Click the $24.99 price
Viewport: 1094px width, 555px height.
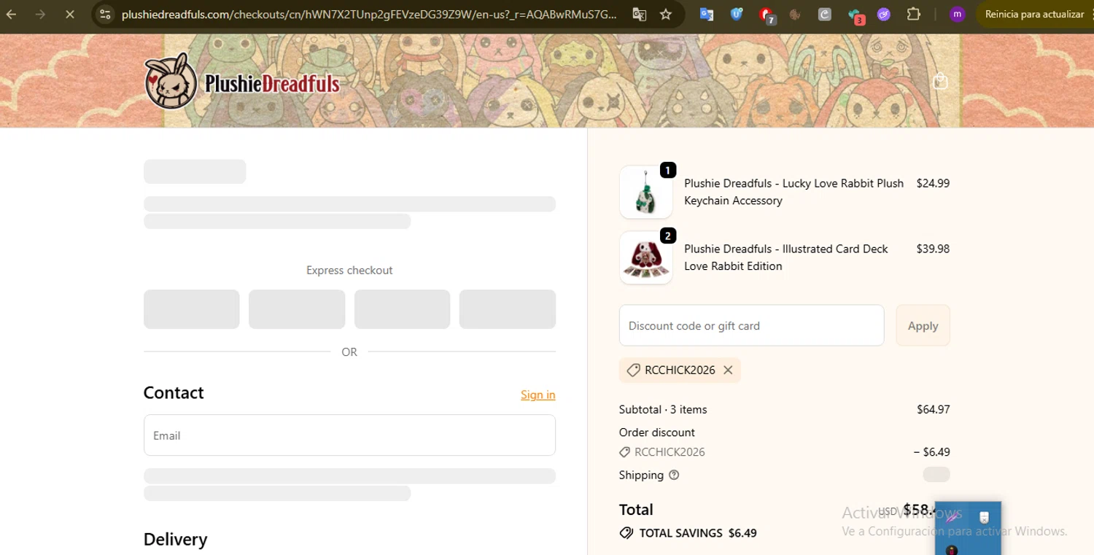933,183
